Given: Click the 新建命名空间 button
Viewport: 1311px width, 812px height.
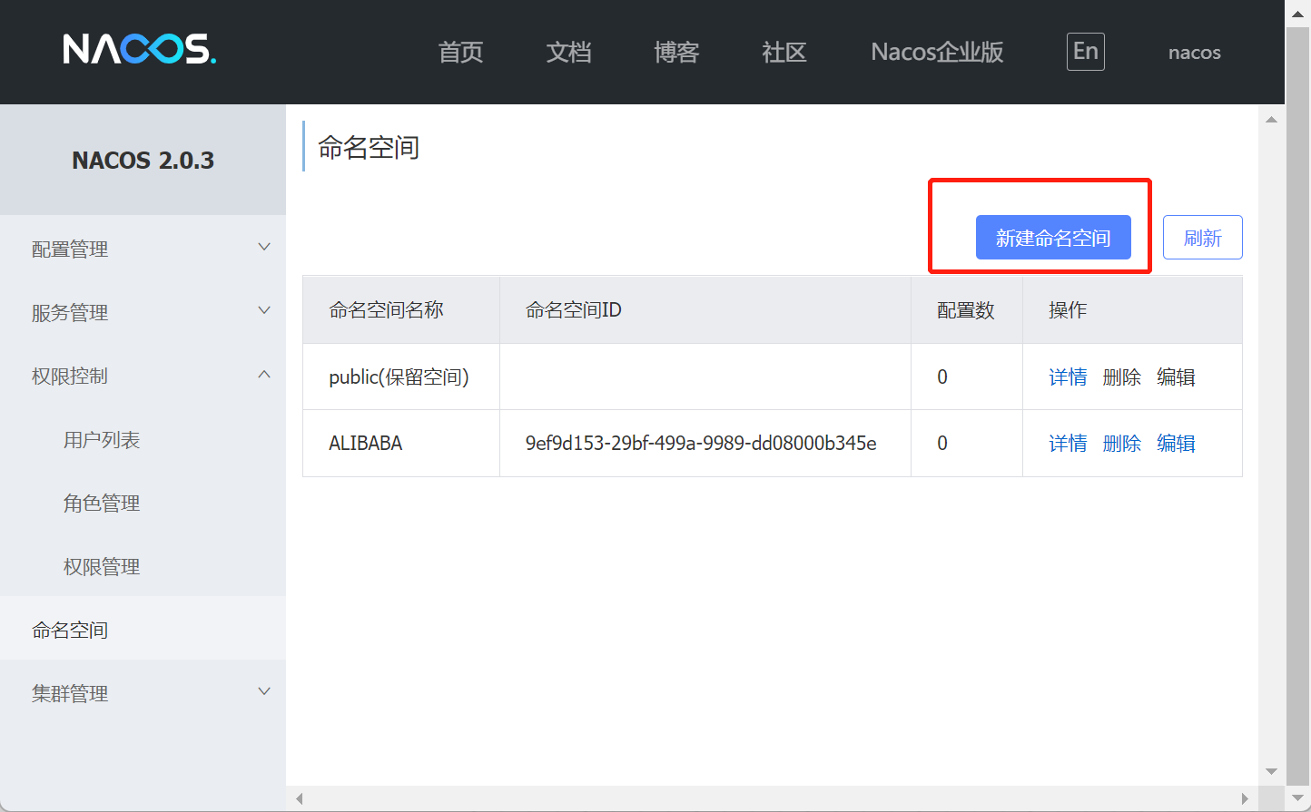Looking at the screenshot, I should pos(1053,237).
